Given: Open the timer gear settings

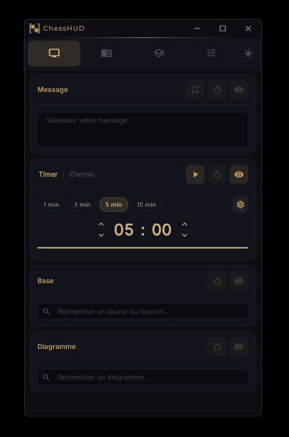Looking at the screenshot, I should pos(240,205).
